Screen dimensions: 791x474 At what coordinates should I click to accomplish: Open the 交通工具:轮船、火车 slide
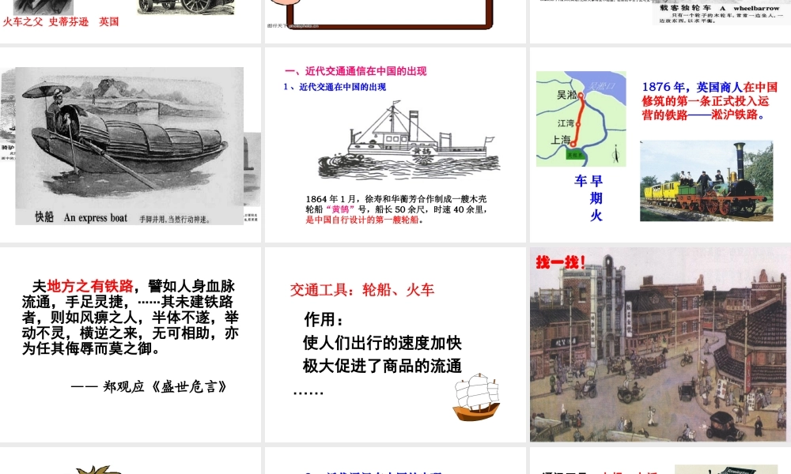pyautogui.click(x=395, y=344)
